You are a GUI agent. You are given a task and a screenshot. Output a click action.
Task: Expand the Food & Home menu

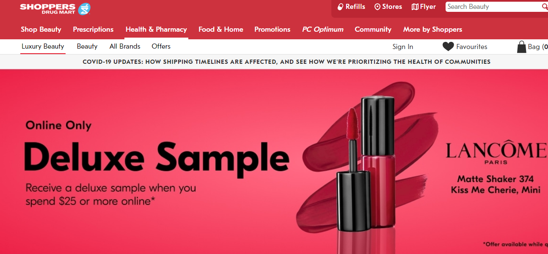point(221,29)
